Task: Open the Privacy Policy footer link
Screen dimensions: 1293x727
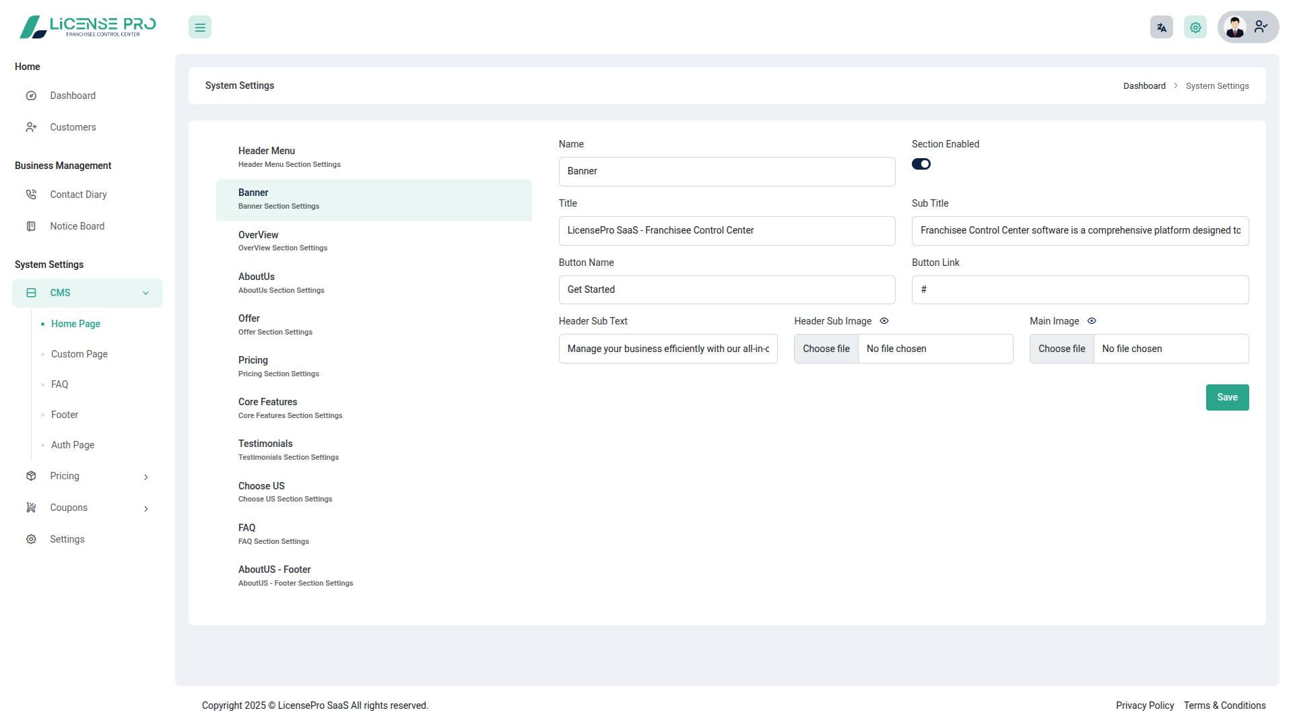Action: pyautogui.click(x=1144, y=705)
